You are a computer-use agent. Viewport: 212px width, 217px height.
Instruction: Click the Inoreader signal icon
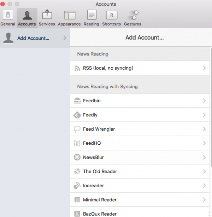point(77,185)
